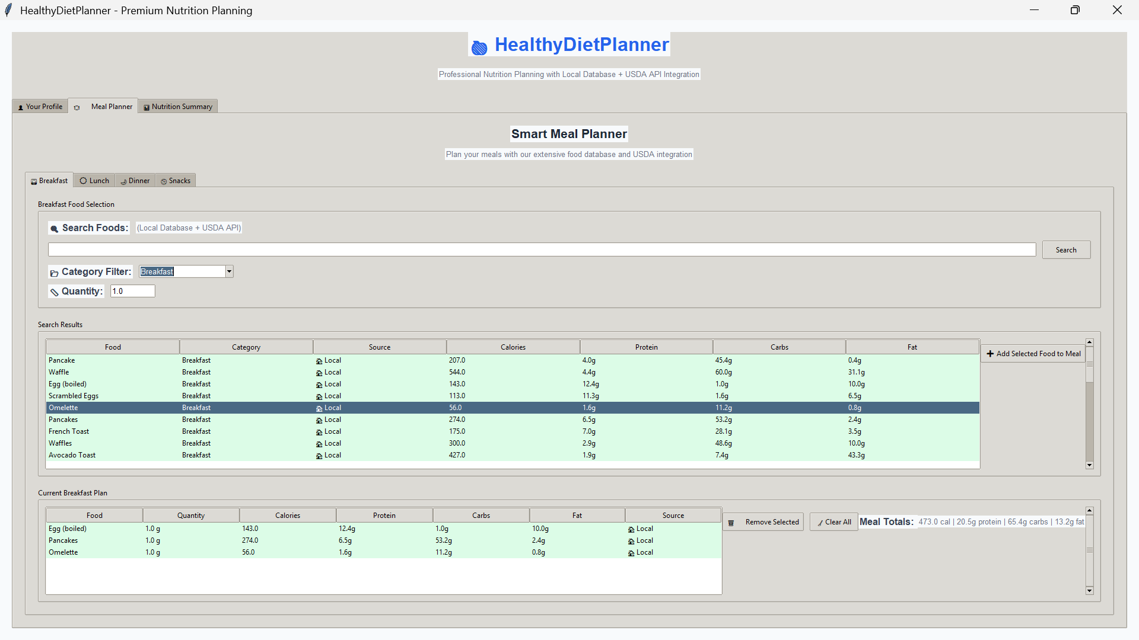Click the feather app icon in the title bar
This screenshot has width=1139, height=640.
8,10
